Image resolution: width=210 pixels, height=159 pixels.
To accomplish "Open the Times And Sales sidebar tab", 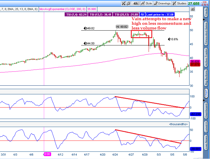I will (206, 33).
